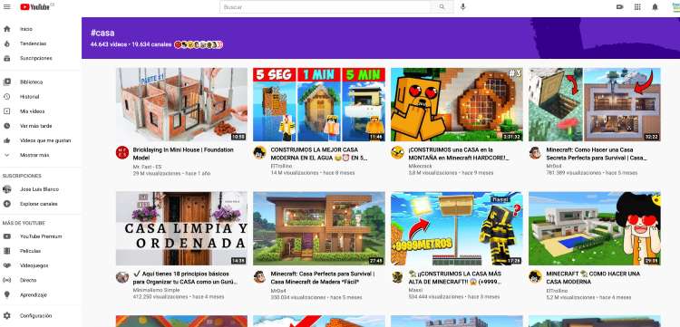This screenshot has width=680, height=327.
Task: Open Aquí tienes 18 principios básicos title
Action: [185, 278]
